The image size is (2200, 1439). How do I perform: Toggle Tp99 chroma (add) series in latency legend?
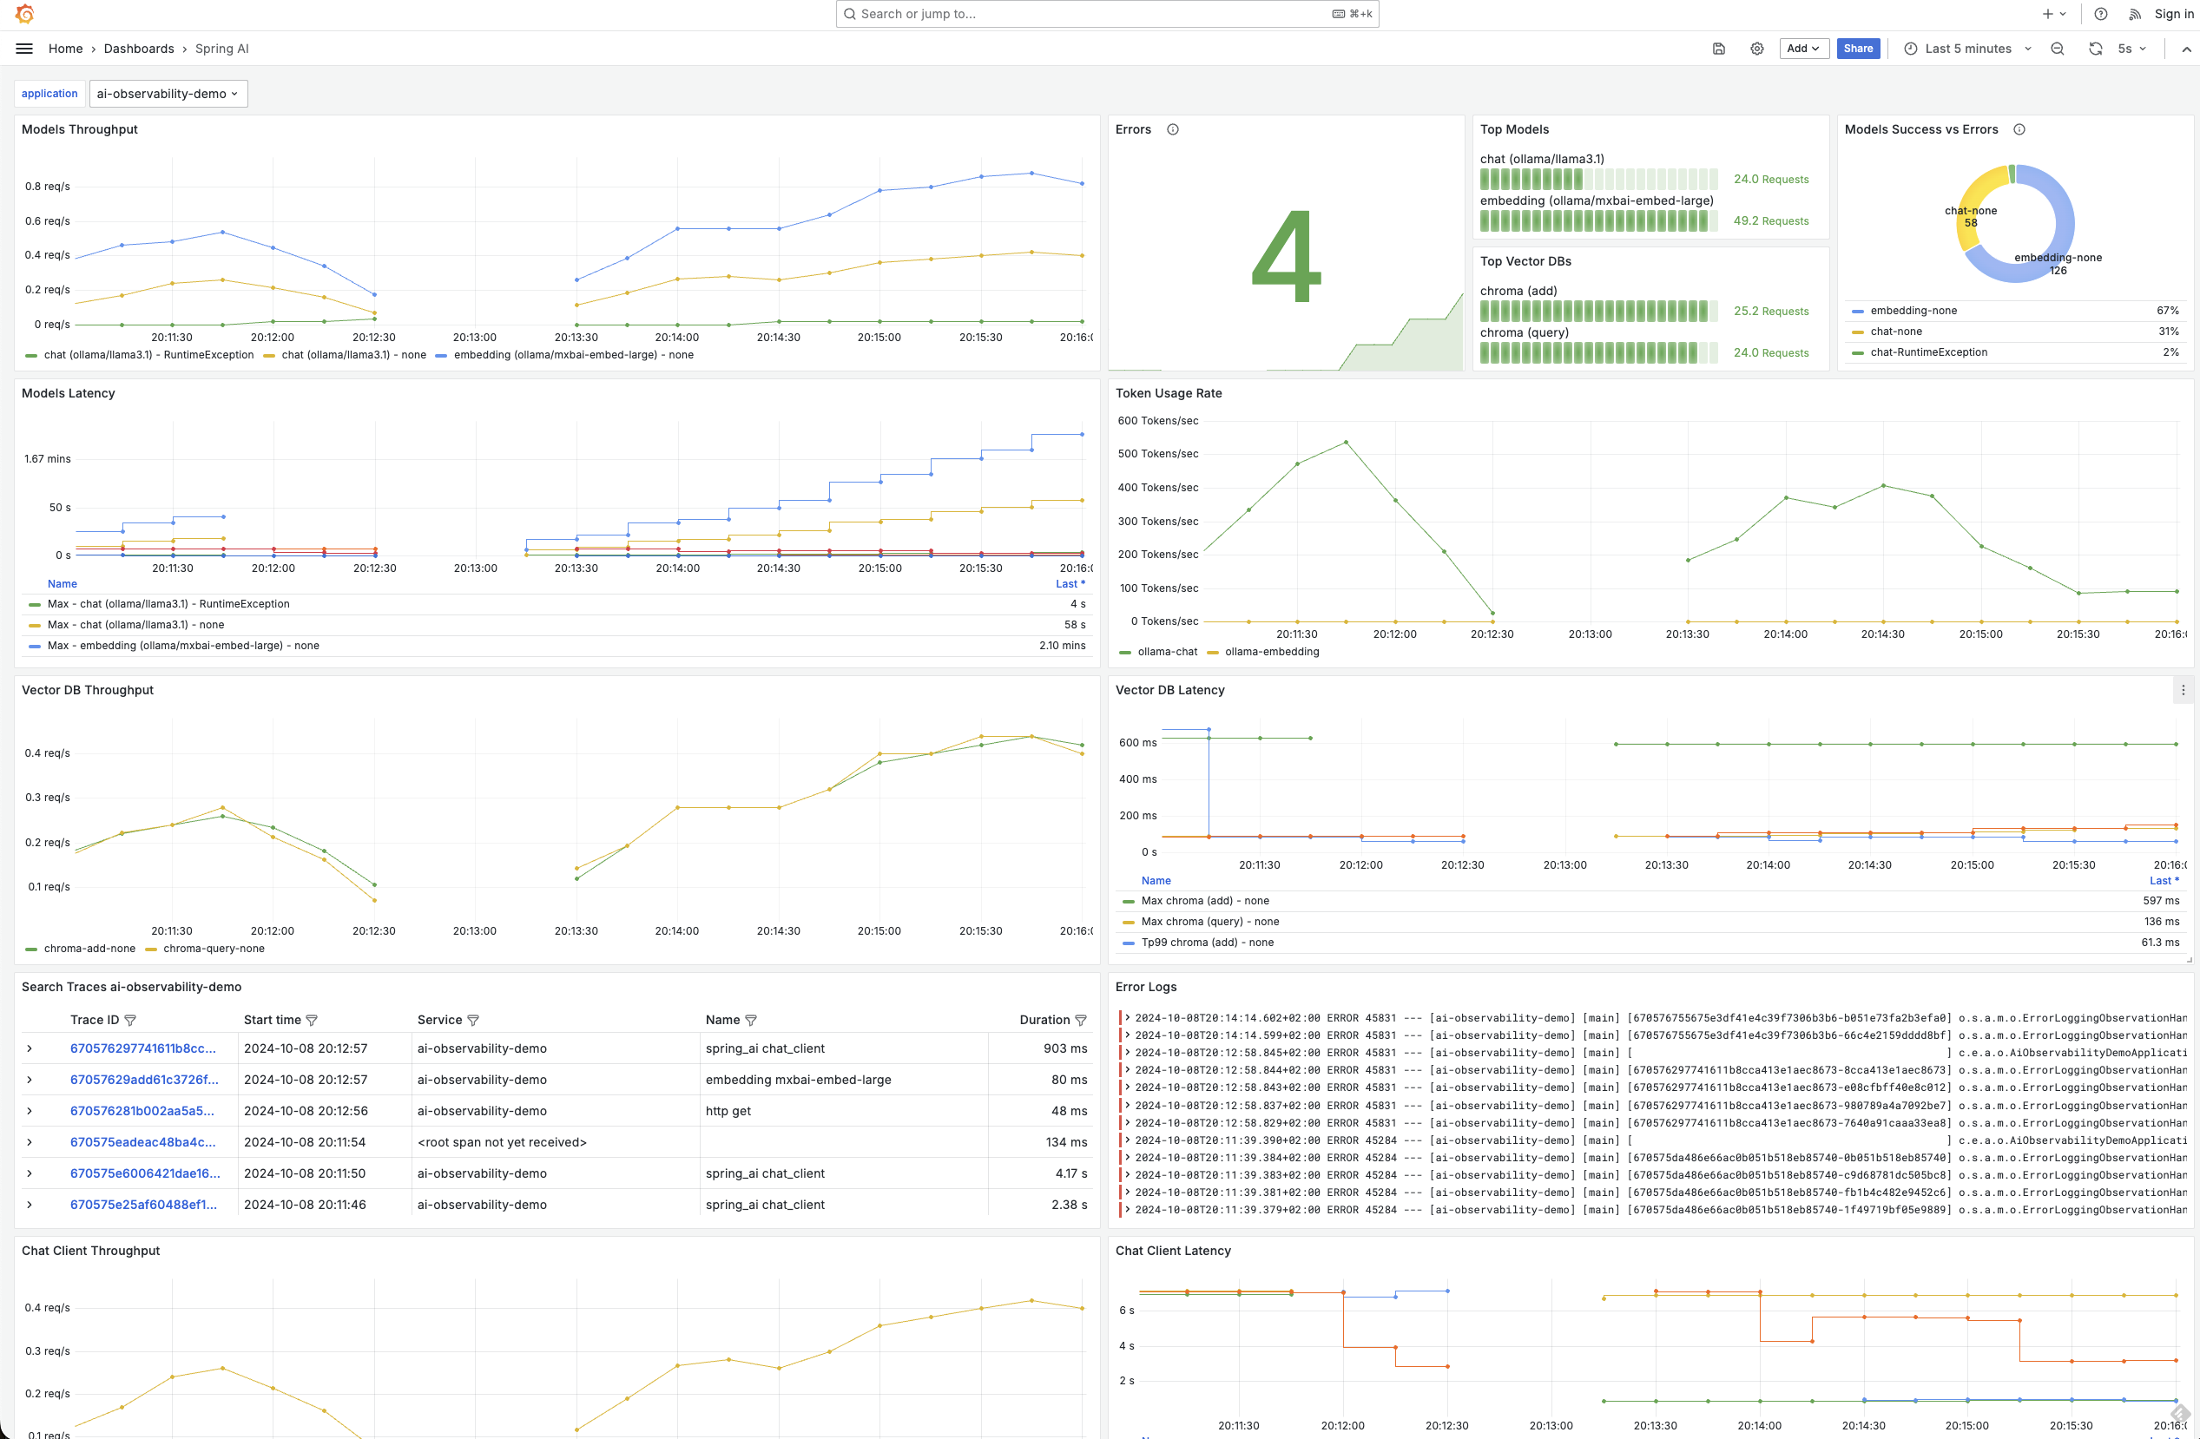click(1208, 942)
